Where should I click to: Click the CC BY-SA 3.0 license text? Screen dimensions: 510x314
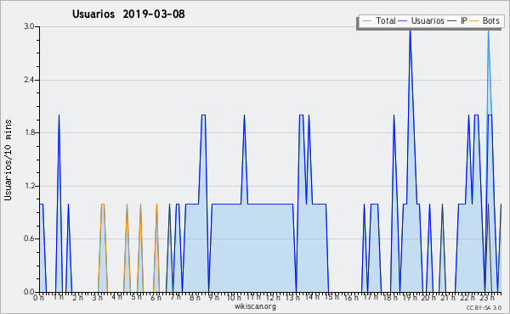click(x=484, y=307)
